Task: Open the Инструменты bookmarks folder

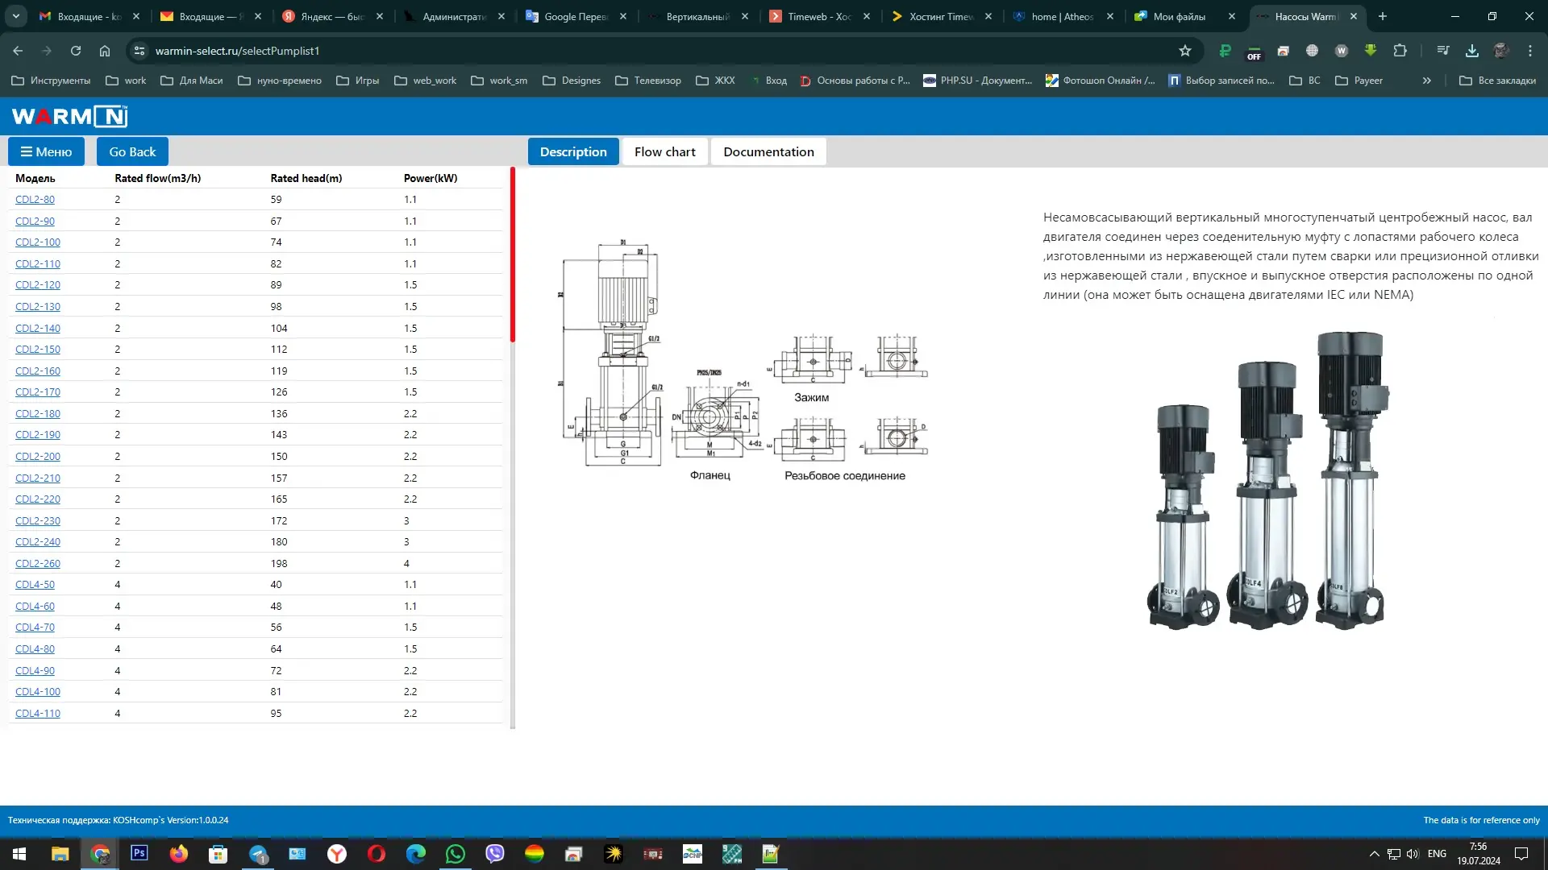Action: pos(51,81)
